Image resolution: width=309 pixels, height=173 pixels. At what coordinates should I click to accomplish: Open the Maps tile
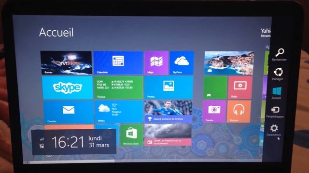click(x=156, y=63)
